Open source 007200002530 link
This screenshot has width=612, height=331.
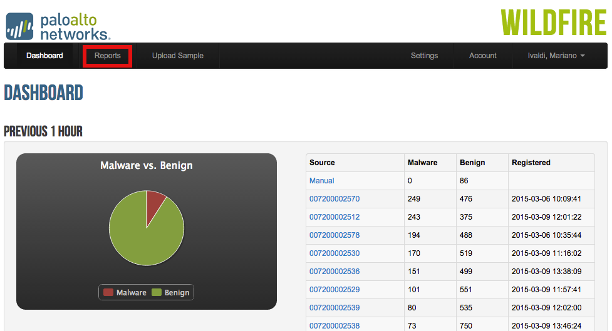[335, 253]
